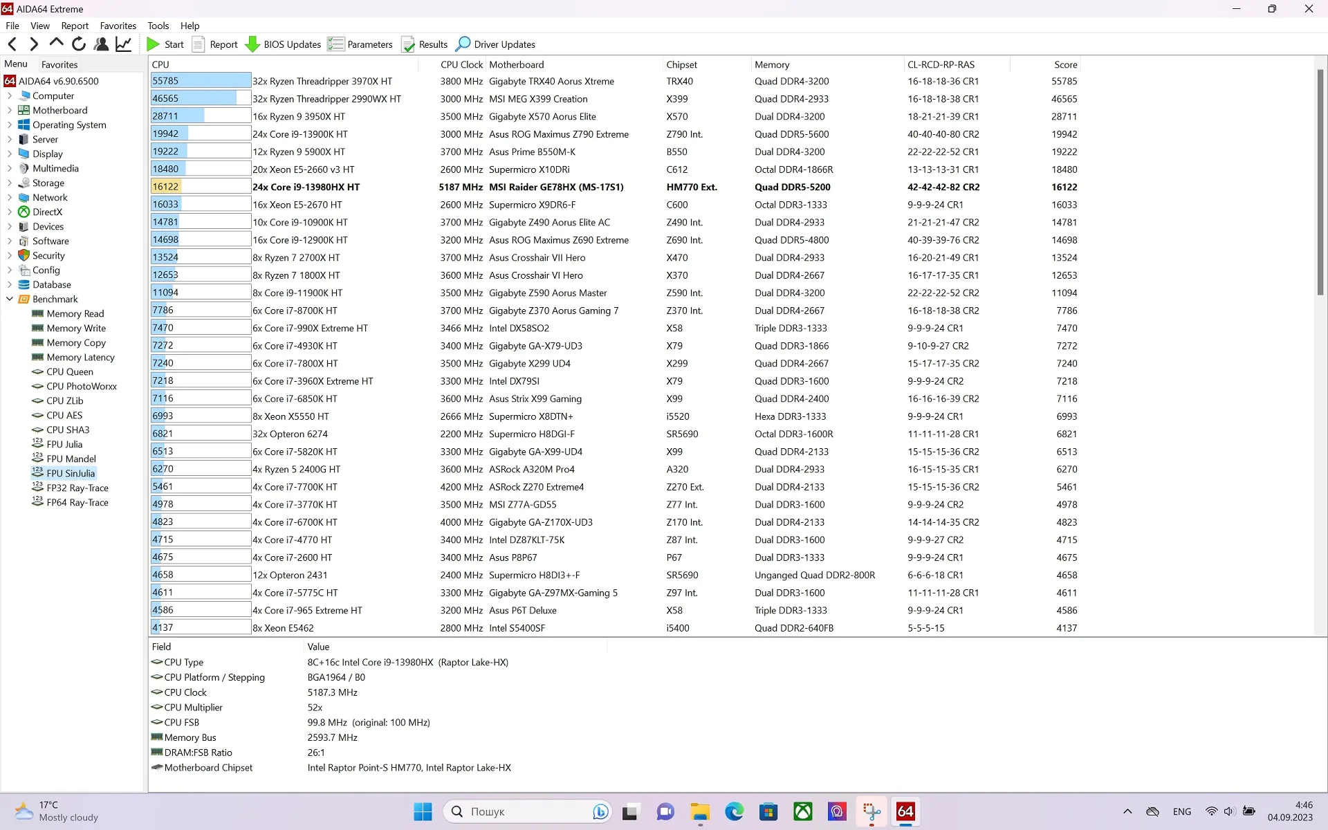1328x830 pixels.
Task: Select the CPU Queen benchmark
Action: [62, 371]
